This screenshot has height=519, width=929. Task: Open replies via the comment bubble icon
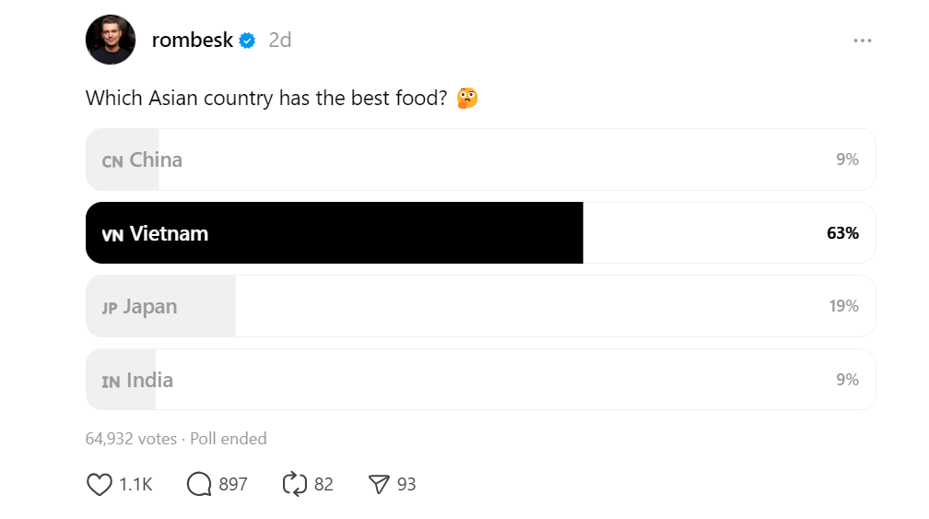(199, 484)
